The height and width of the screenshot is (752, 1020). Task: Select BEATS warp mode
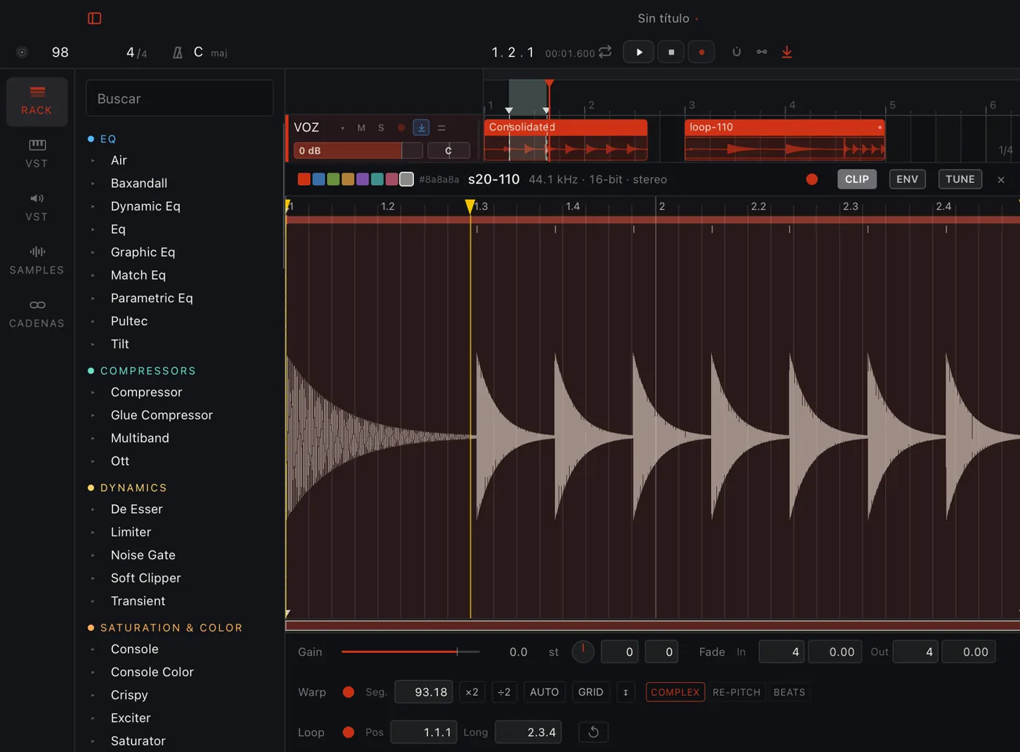click(789, 692)
